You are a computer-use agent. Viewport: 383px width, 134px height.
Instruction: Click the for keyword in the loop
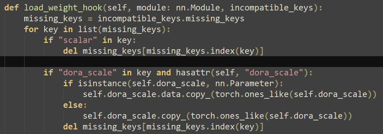point(31,29)
